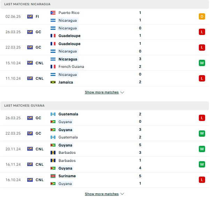The image size is (210, 200).
Task: Open the Guadeloupe team link on 22.03.25
Action: [x=69, y=44]
